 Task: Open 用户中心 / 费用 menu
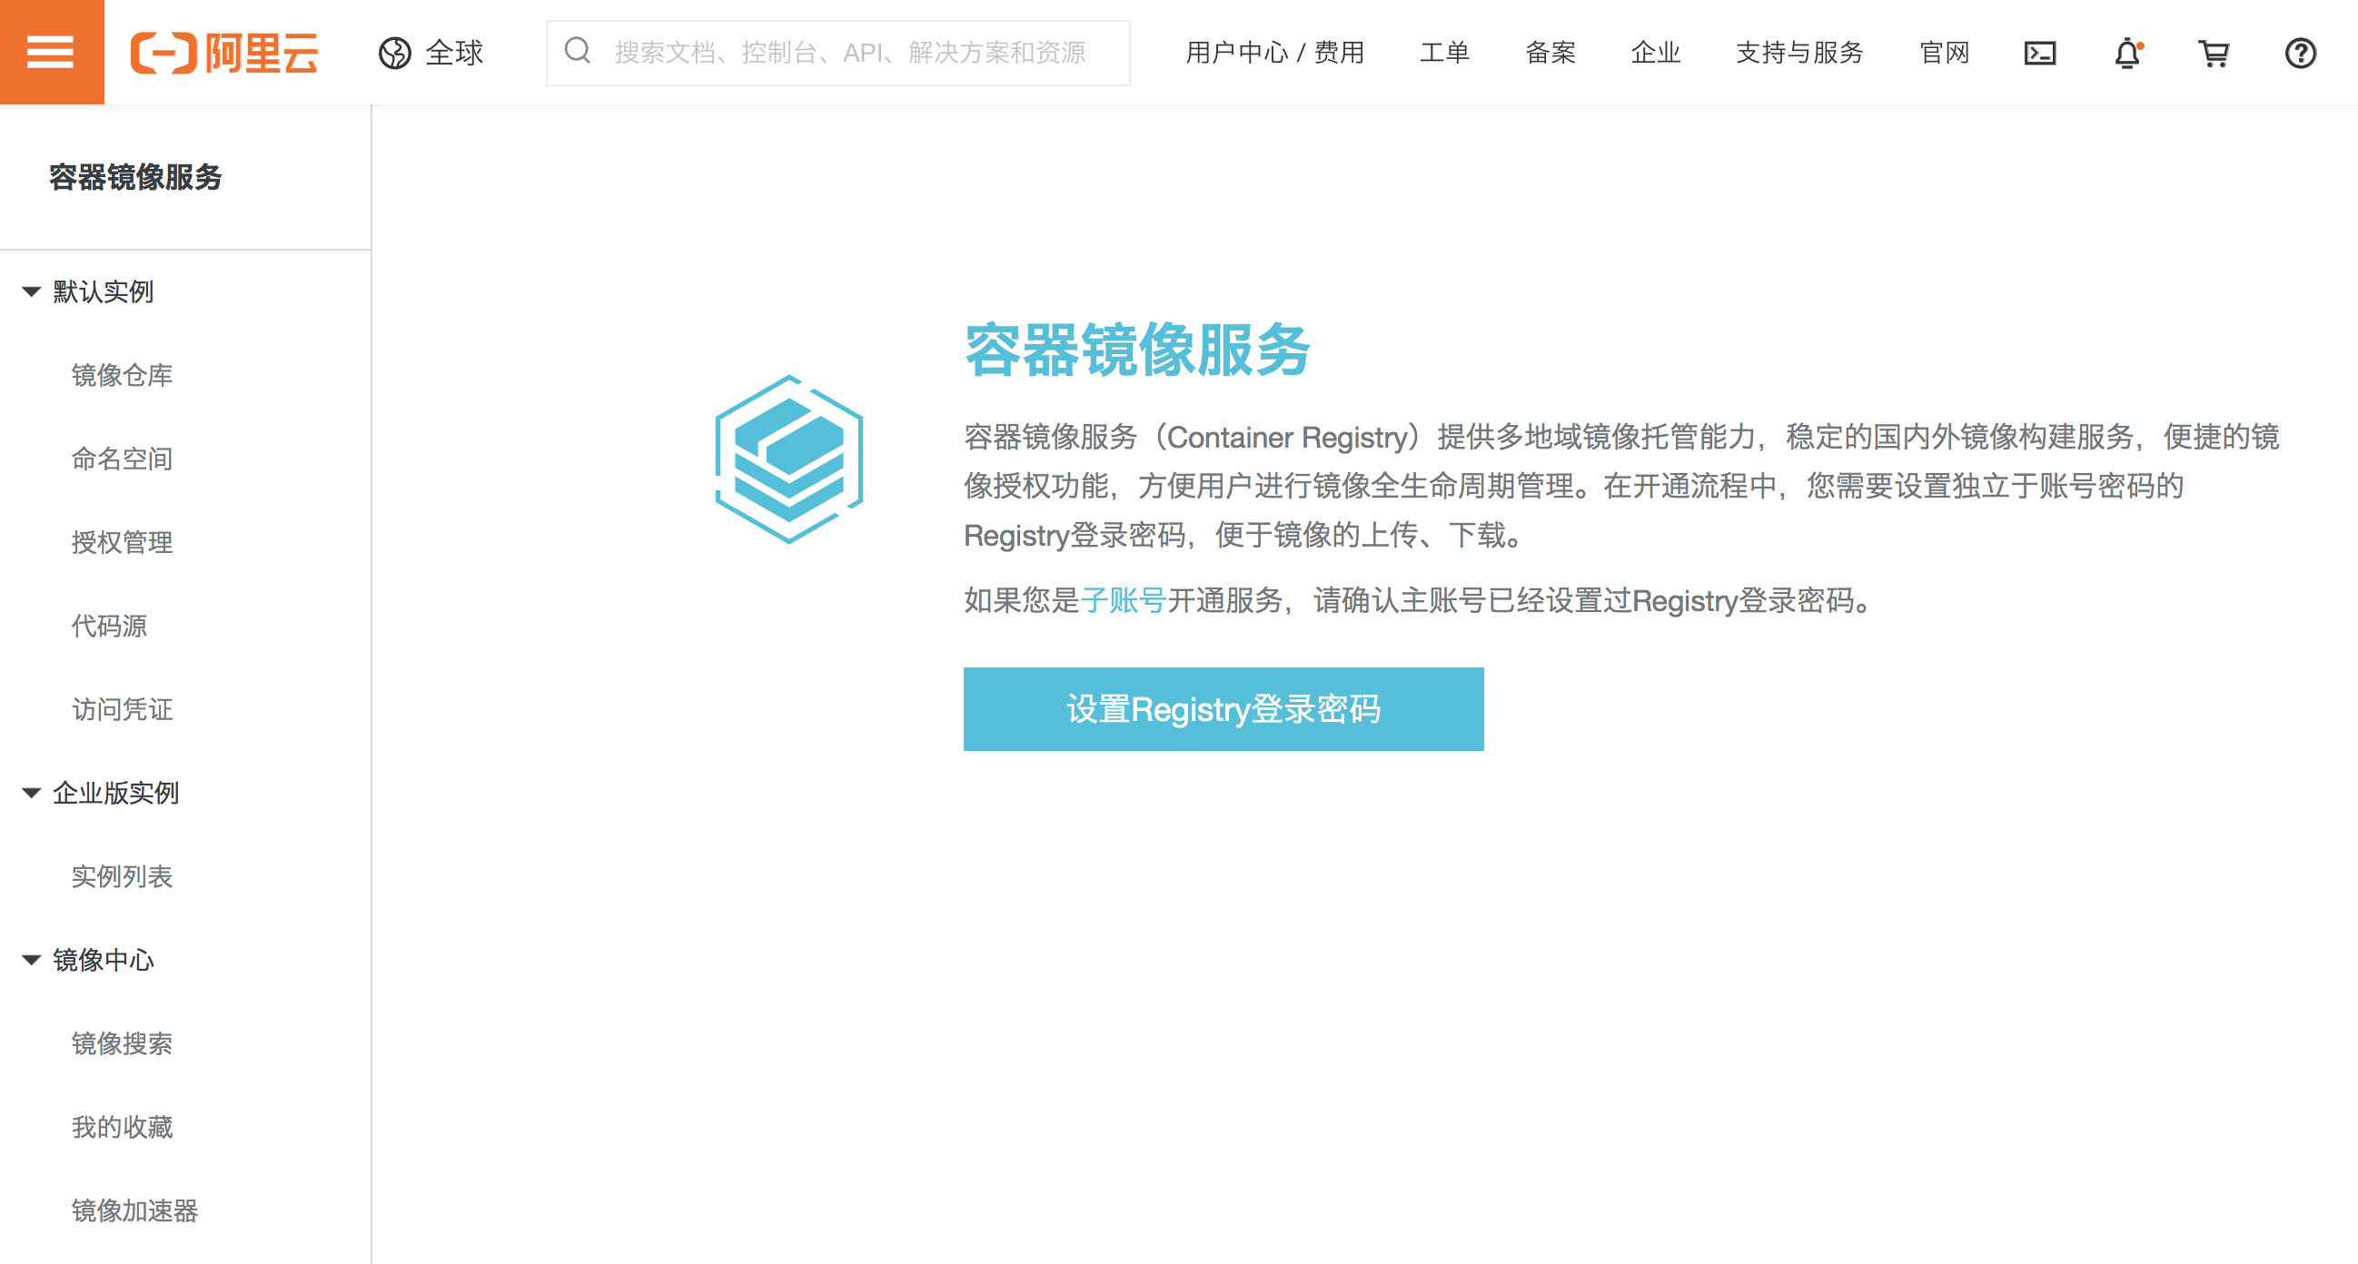click(1274, 53)
